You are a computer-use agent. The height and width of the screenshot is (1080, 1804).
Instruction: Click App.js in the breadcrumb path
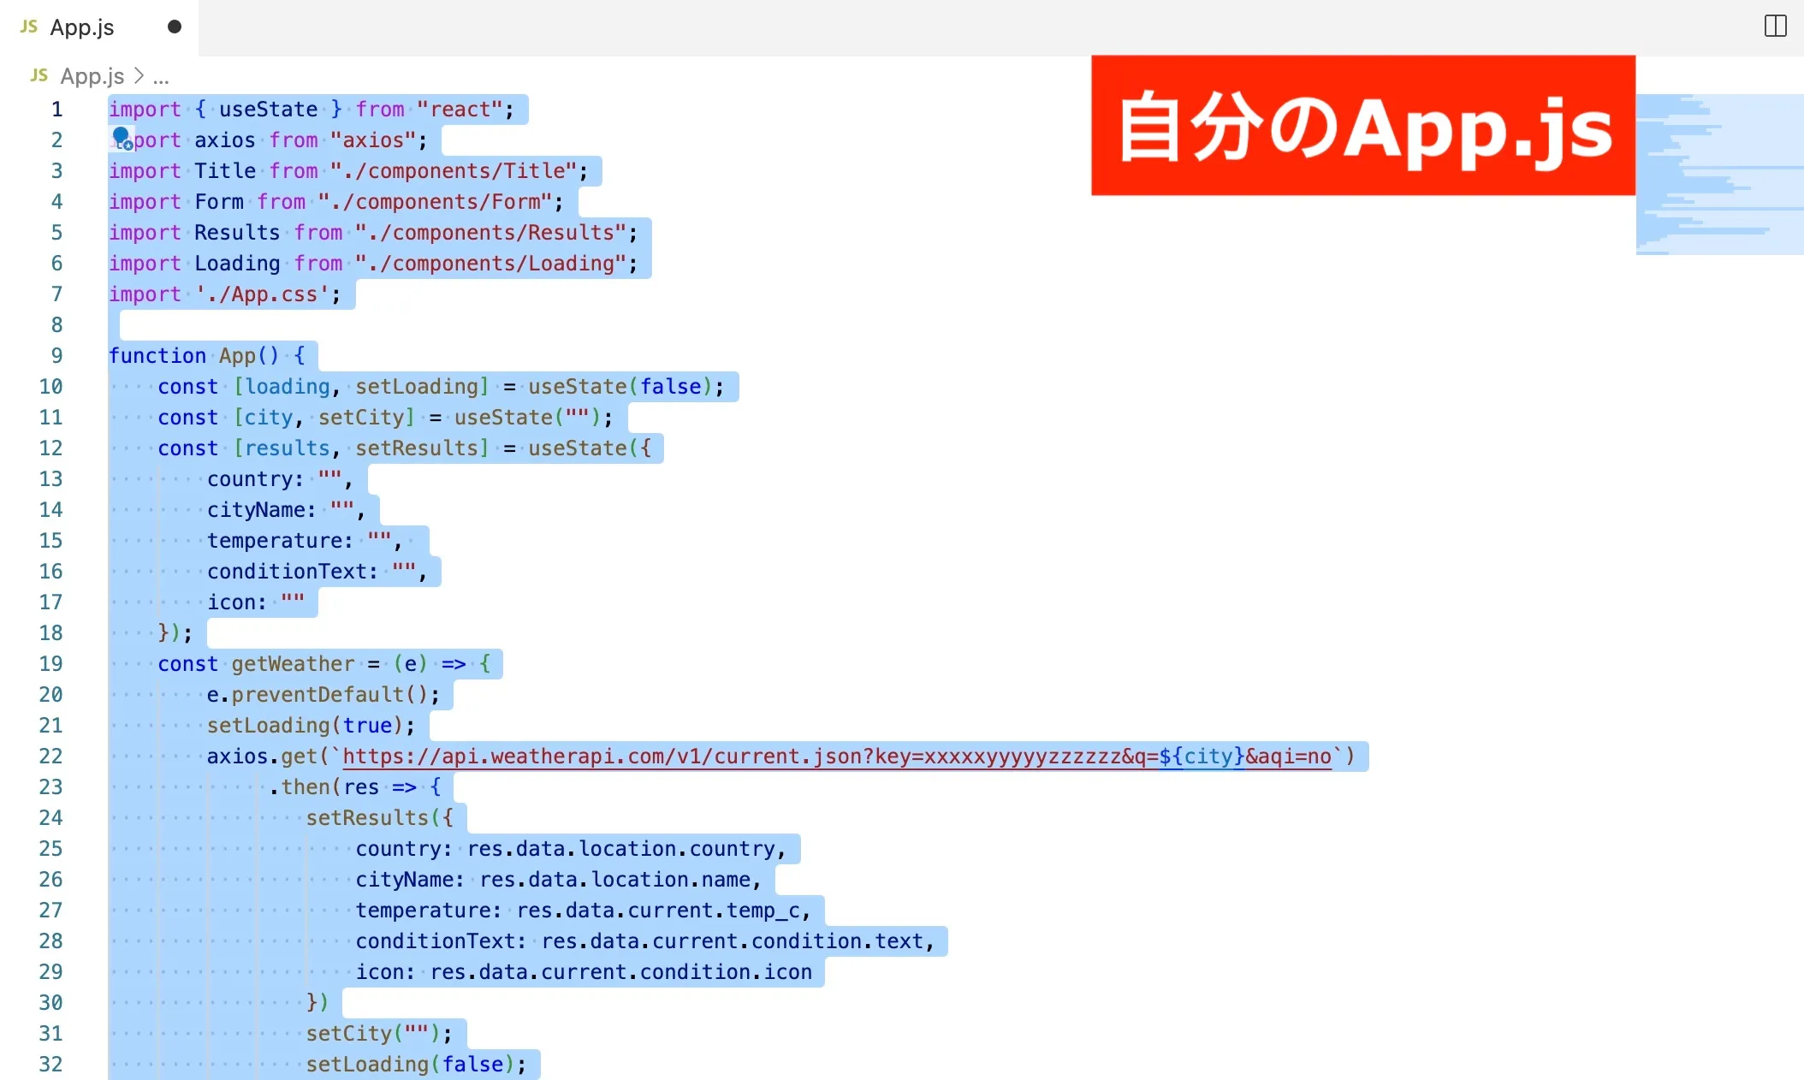pos(92,76)
